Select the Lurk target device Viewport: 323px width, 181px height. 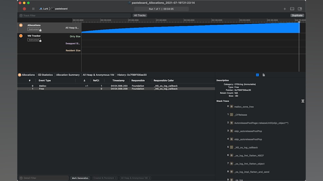pos(44,9)
